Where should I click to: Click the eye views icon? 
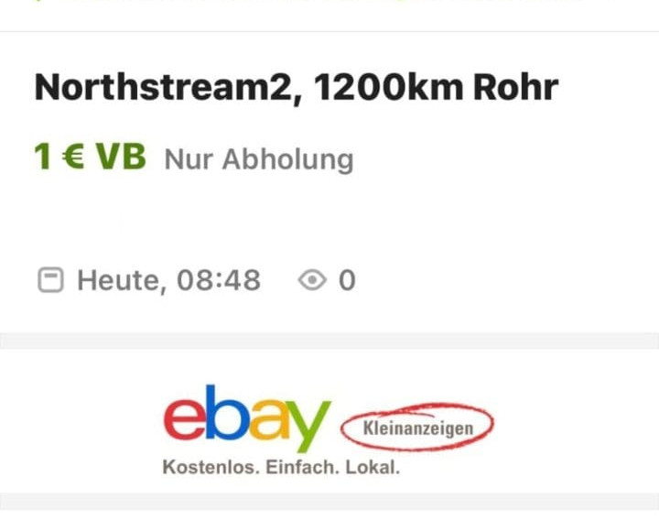click(x=312, y=279)
